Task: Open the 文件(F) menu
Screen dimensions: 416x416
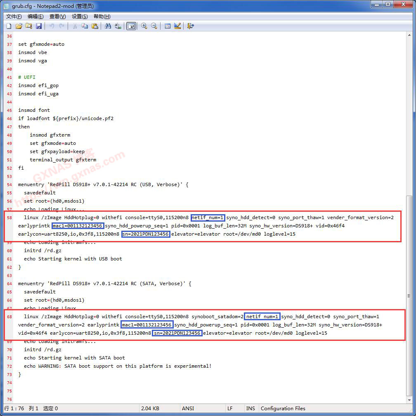Action: click(13, 16)
